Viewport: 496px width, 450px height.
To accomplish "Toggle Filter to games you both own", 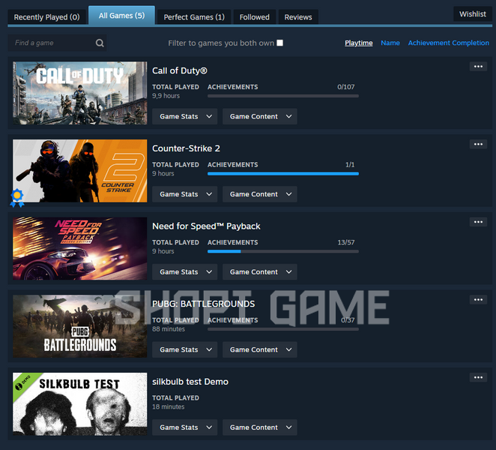I will 280,43.
